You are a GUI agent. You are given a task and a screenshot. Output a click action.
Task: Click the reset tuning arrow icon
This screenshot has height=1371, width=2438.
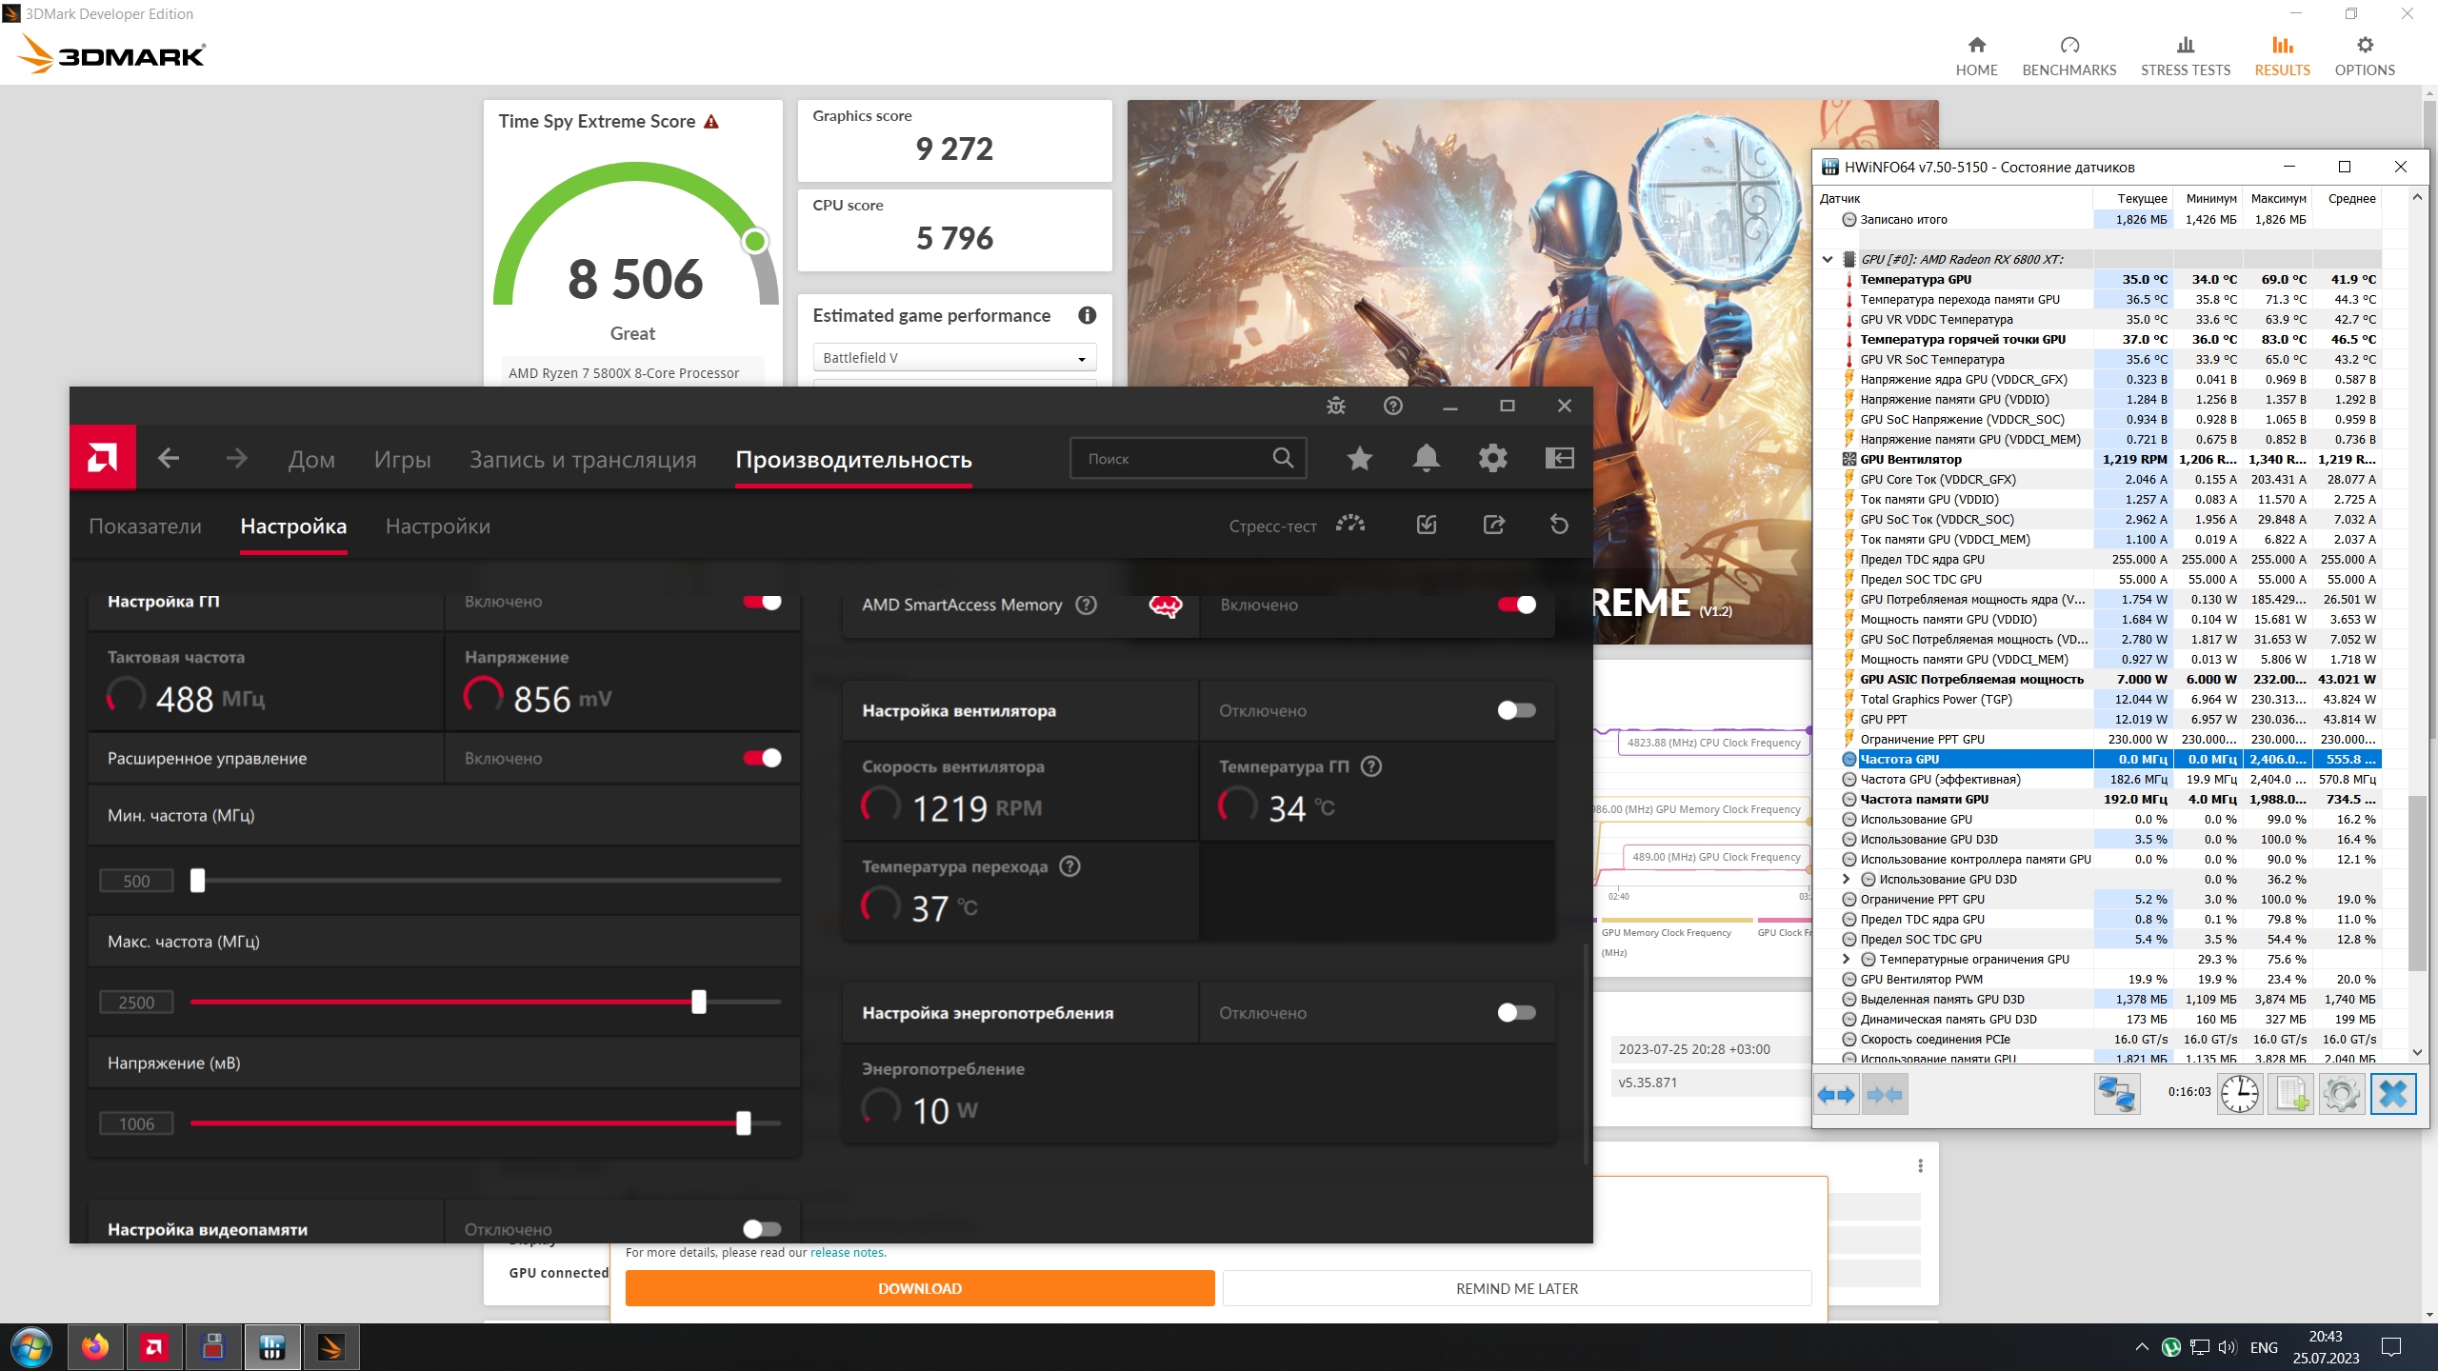click(1559, 525)
